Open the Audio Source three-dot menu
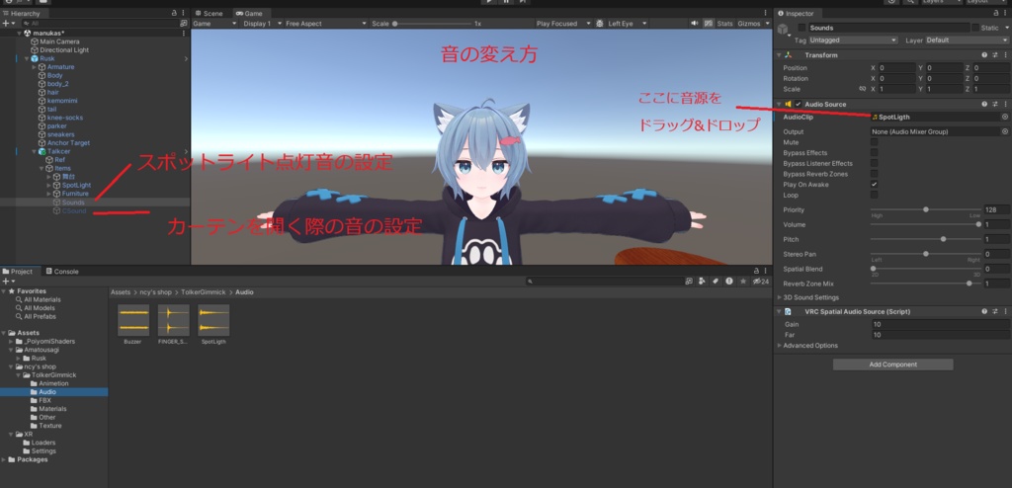This screenshot has width=1012, height=488. click(1005, 104)
